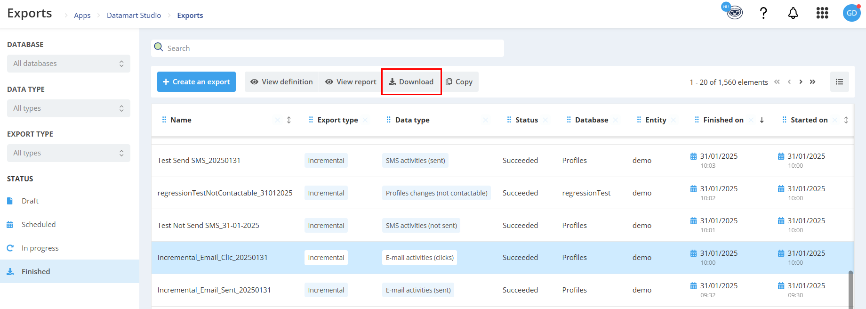866x309 pixels.
Task: Open the Data Type dropdown
Action: coord(69,108)
